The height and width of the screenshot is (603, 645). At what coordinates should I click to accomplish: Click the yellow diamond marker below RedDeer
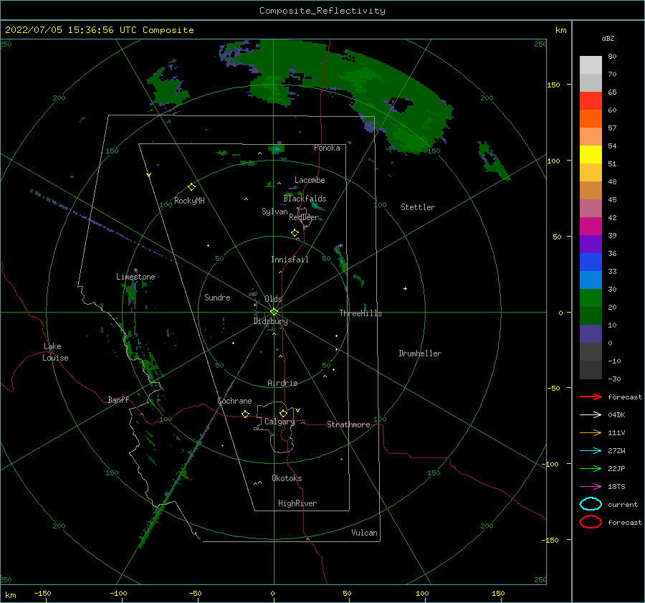295,233
